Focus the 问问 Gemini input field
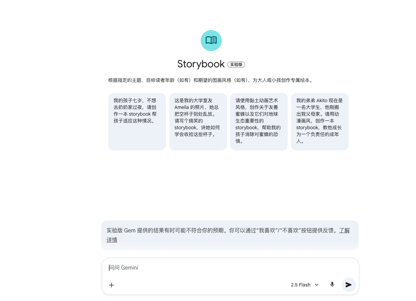Screen dimensions: 416x301 point(230,268)
